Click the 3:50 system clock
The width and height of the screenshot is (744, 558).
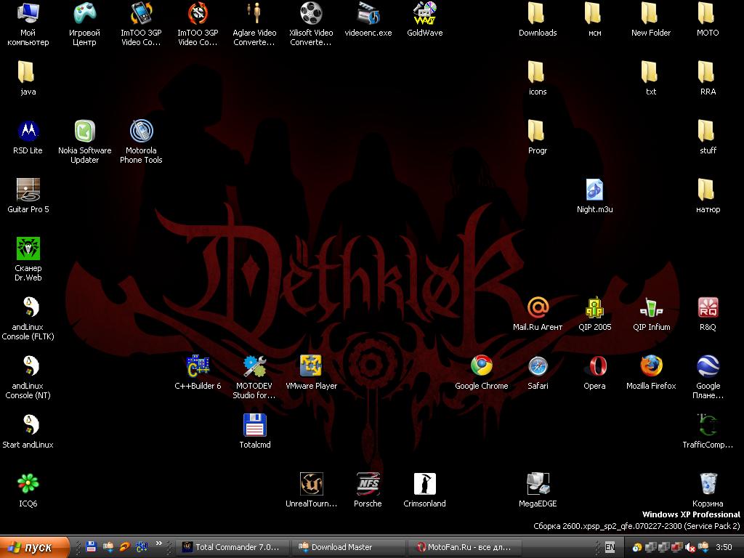(724, 547)
